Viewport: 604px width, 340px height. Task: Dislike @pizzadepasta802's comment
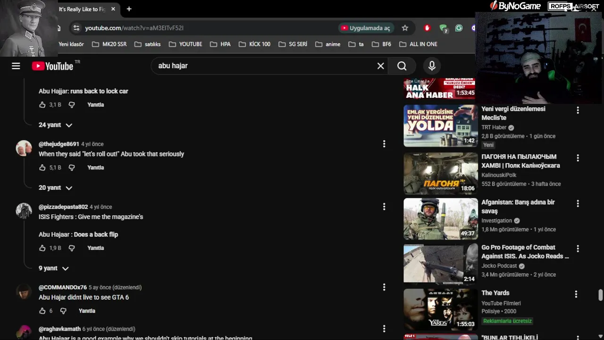pyautogui.click(x=72, y=248)
